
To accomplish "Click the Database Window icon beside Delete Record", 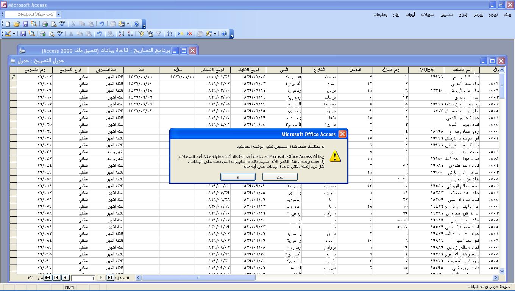I will (200, 34).
